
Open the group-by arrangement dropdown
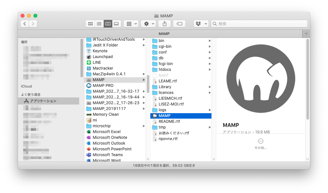pos(131,24)
